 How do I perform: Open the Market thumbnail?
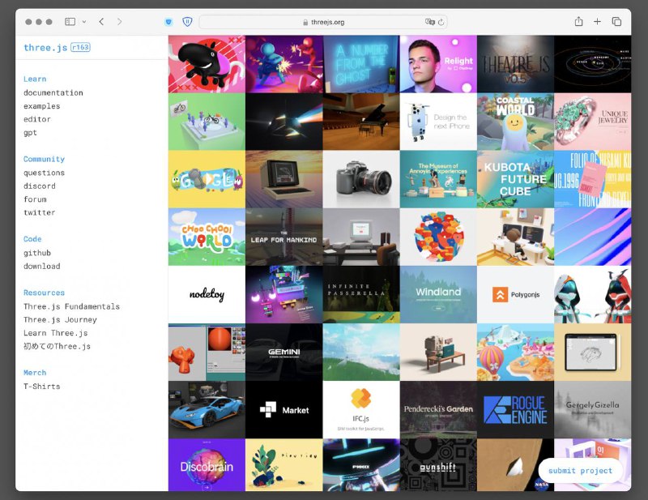[x=284, y=410]
